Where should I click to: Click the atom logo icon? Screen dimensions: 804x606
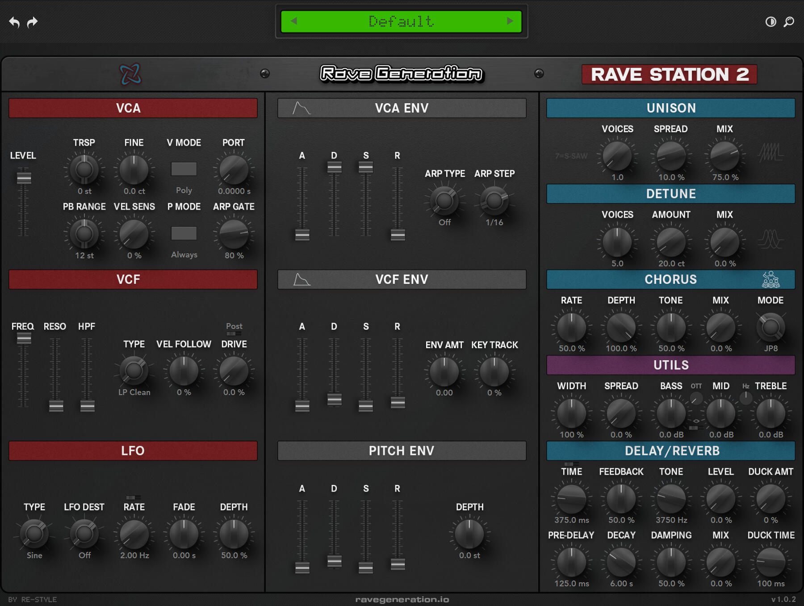tap(130, 74)
